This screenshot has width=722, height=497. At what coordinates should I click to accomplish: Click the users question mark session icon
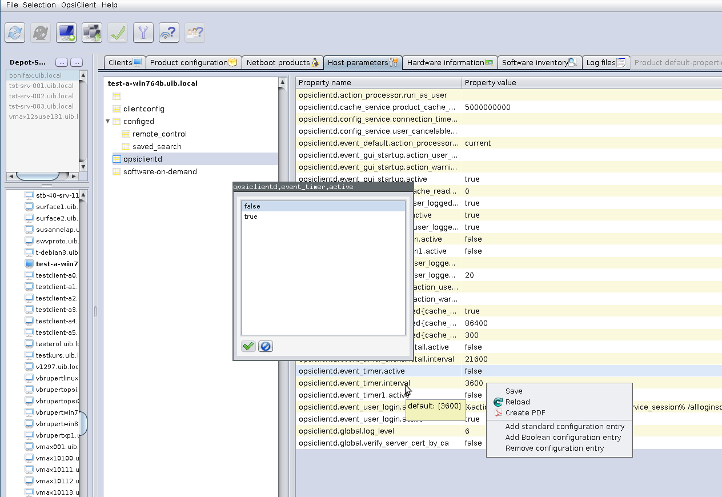[195, 33]
